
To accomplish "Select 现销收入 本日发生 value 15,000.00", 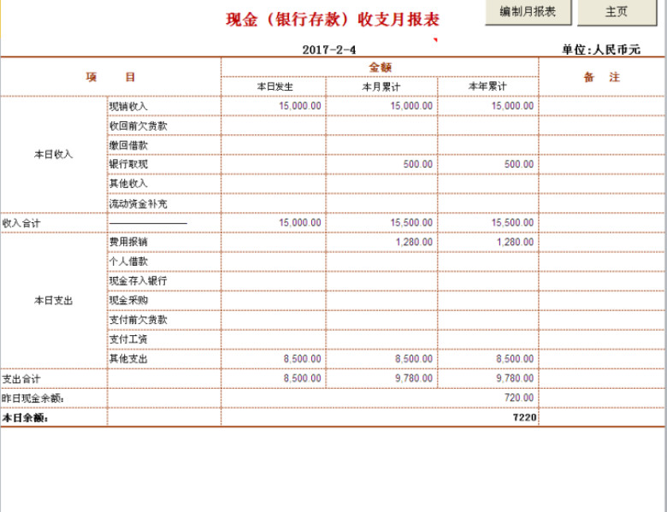I will pyautogui.click(x=300, y=106).
